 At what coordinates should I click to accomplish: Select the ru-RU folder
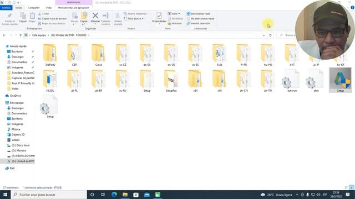(123, 81)
